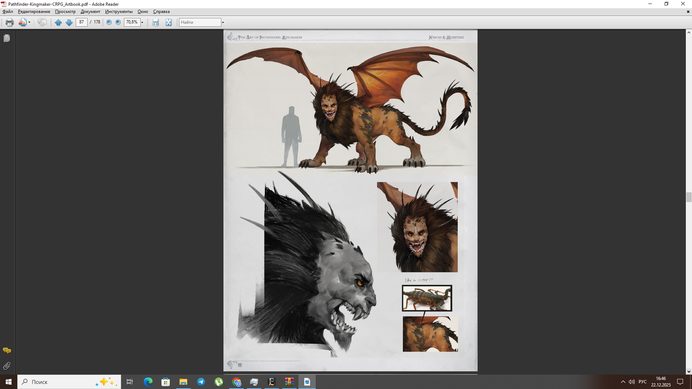Click the Print icon in toolbar
Screen dimensions: 692x389
tap(9, 22)
